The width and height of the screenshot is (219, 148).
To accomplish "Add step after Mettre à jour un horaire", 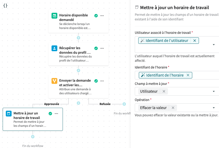I will [33, 136].
